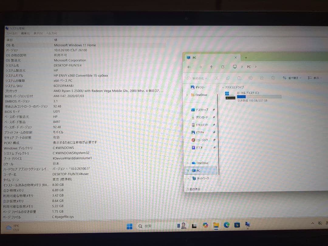
Task: Open the ギャラリー item in the sidebar
Action: 200,87
